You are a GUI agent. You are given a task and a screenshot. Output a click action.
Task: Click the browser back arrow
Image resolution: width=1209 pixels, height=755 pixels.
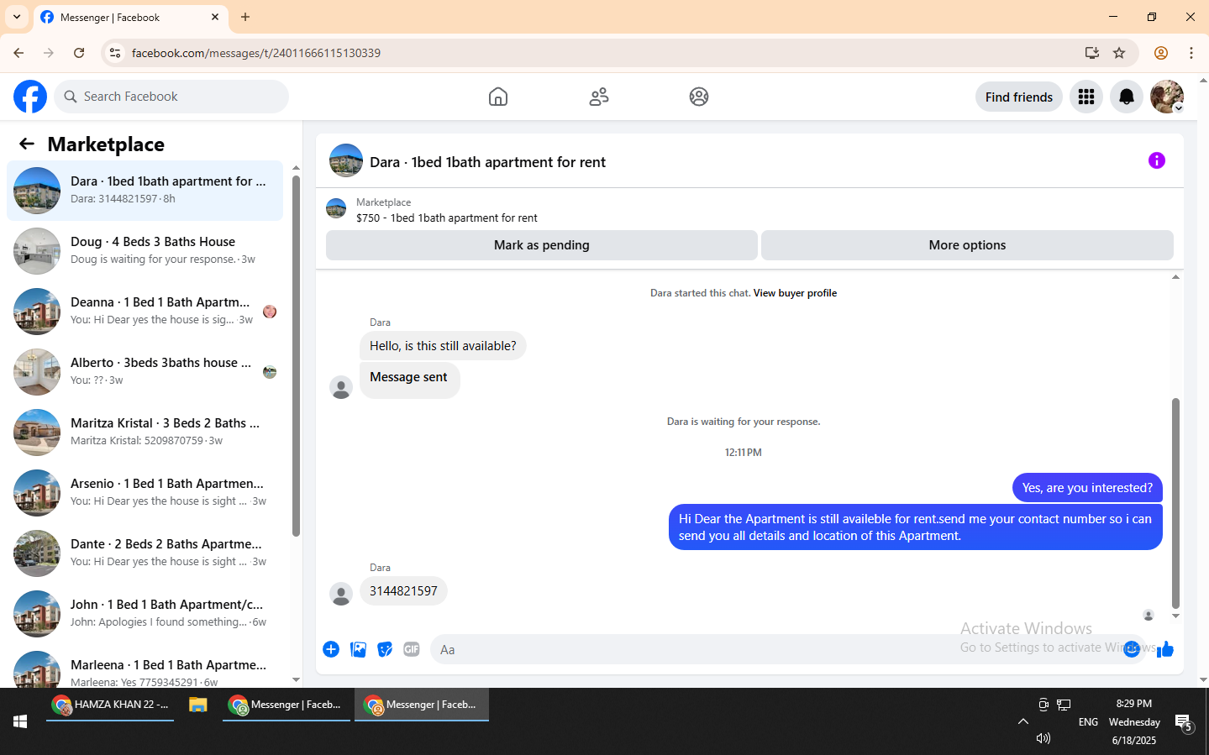(18, 53)
